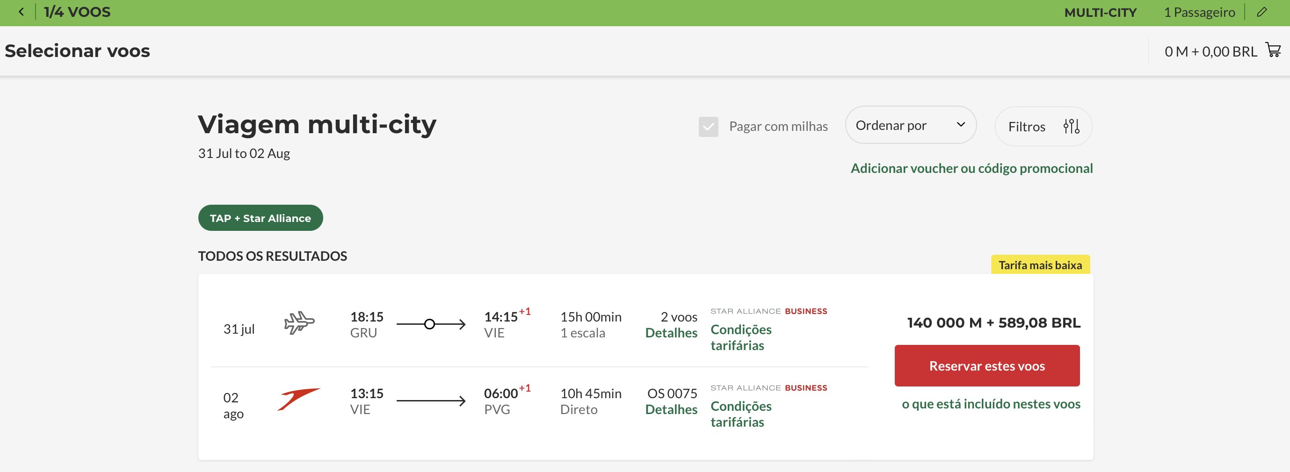Open Detalhes for flight OS 0075
1290x472 pixels.
(x=671, y=409)
